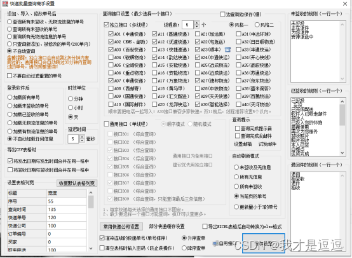The image size is (352, 258).
Task: Uncheck 渲染连续的快递单号(单号排序)
Action: tap(102, 238)
